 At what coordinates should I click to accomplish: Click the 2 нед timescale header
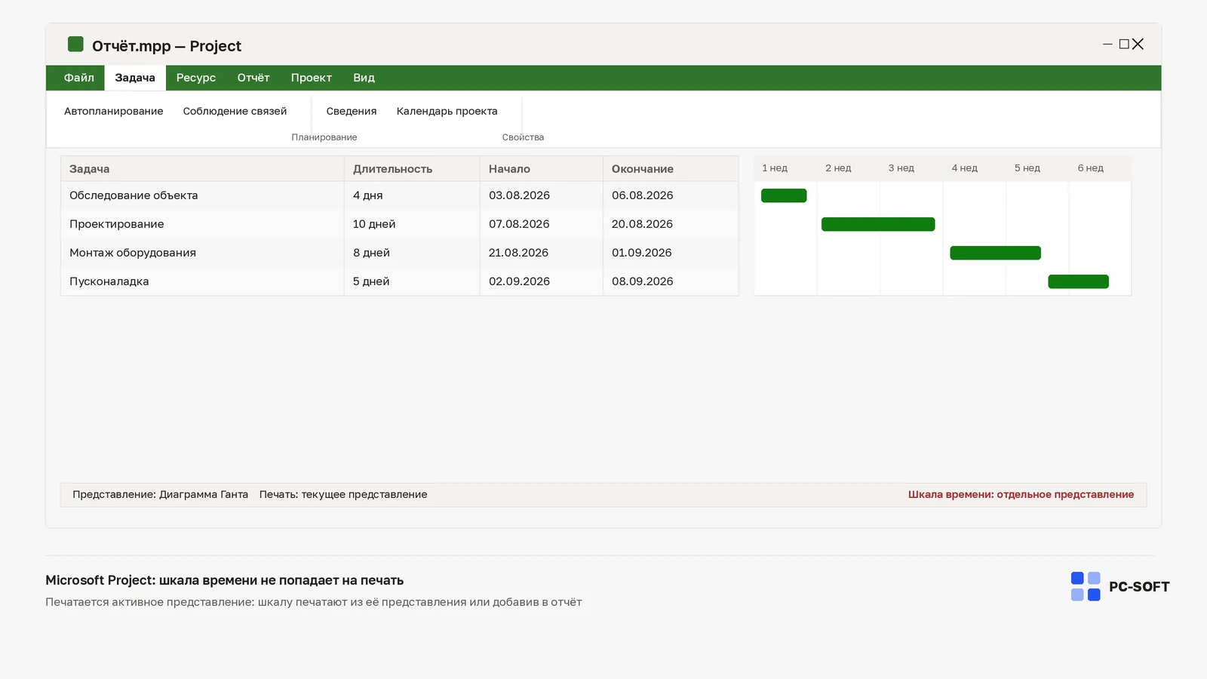pyautogui.click(x=838, y=168)
